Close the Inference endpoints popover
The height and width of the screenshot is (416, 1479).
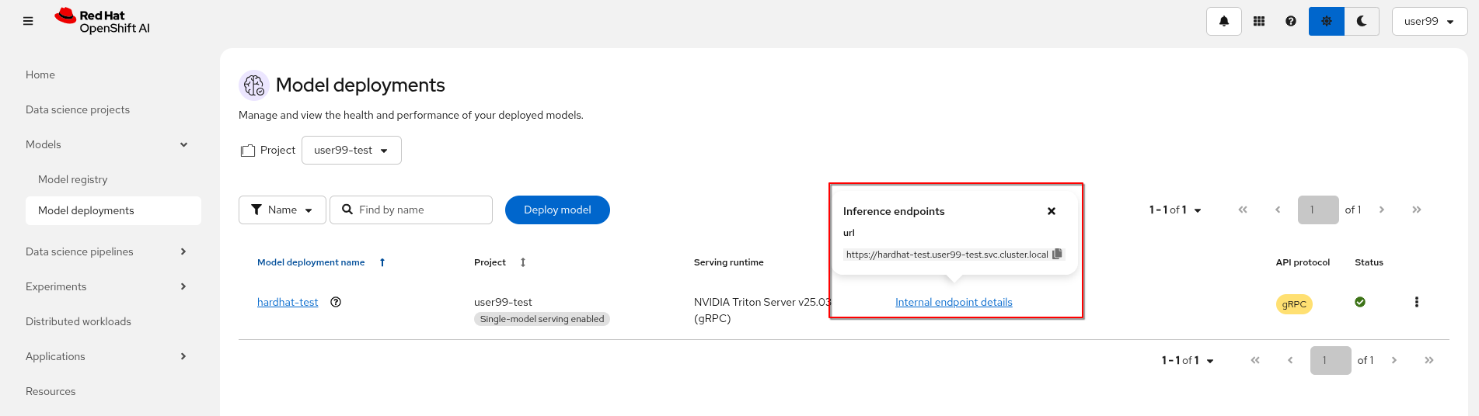[1052, 211]
